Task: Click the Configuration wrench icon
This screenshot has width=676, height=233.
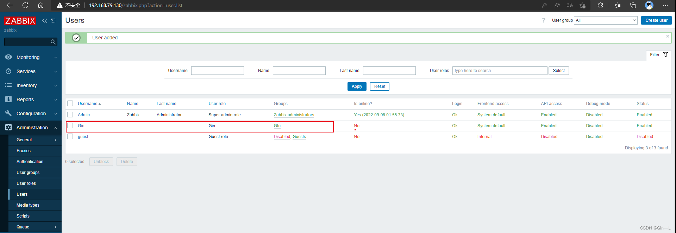Action: pyautogui.click(x=8, y=113)
